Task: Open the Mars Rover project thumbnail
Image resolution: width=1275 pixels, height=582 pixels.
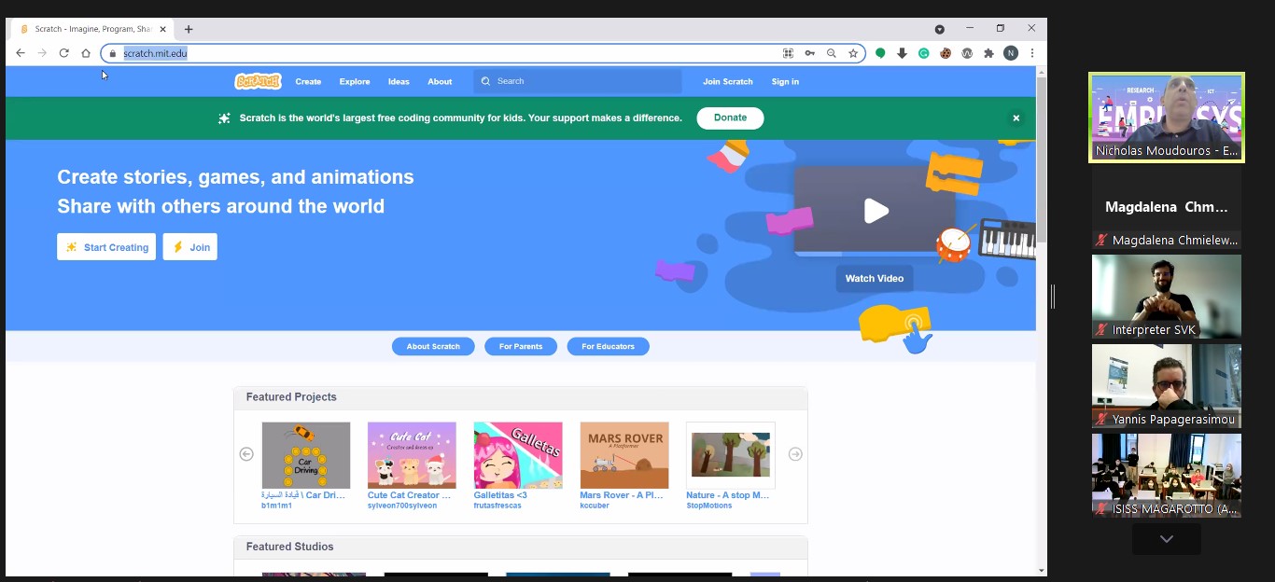Action: [624, 455]
